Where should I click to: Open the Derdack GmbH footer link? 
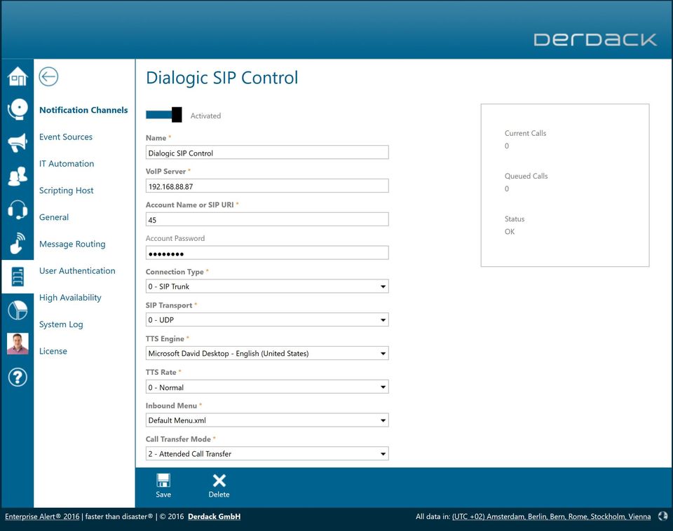pyautogui.click(x=215, y=516)
